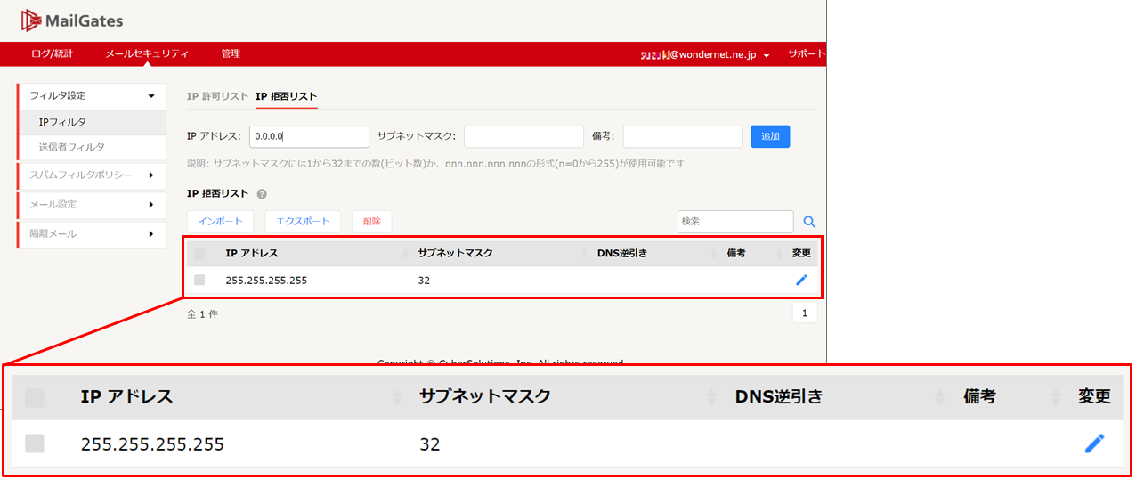
Task: Click the MailGates logo
Action: [72, 20]
